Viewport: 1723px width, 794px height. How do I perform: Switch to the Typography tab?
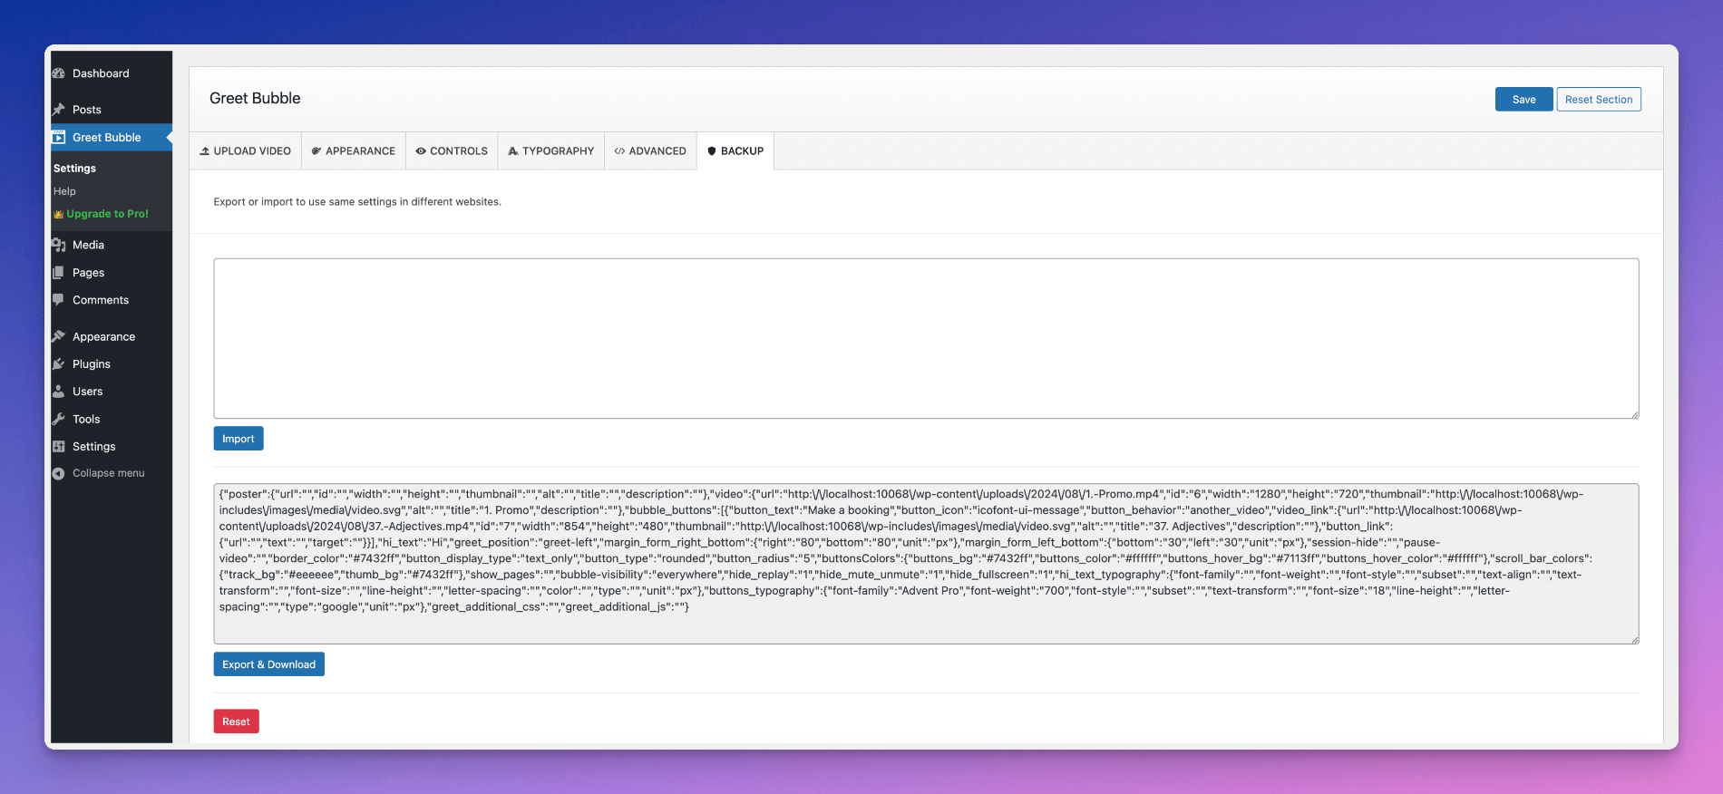point(551,151)
